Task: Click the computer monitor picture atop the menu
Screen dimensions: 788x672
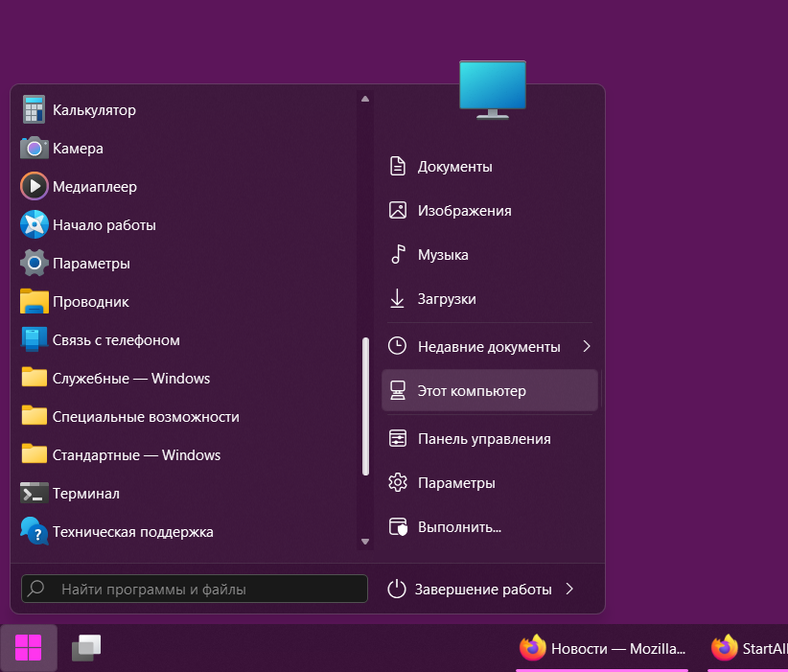Action: tap(493, 89)
